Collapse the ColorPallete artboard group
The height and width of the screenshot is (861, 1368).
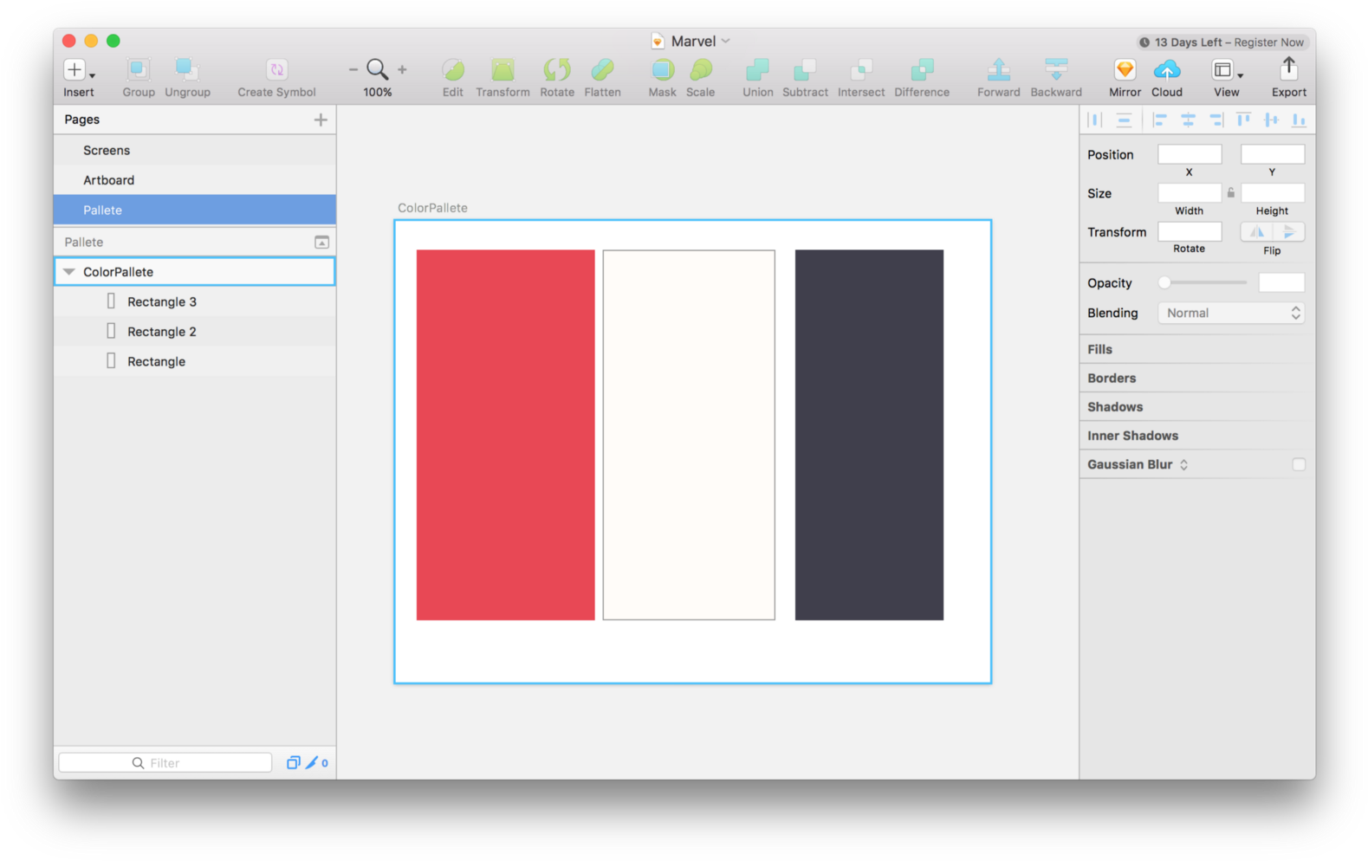69,272
